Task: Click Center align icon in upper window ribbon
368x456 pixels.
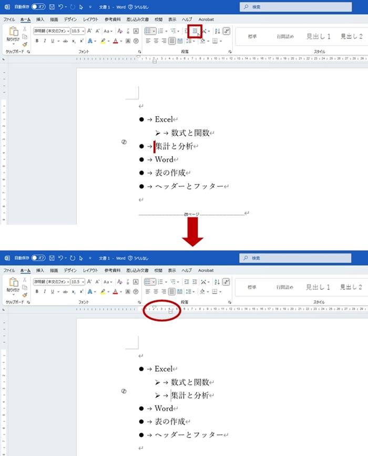Action: [156, 41]
